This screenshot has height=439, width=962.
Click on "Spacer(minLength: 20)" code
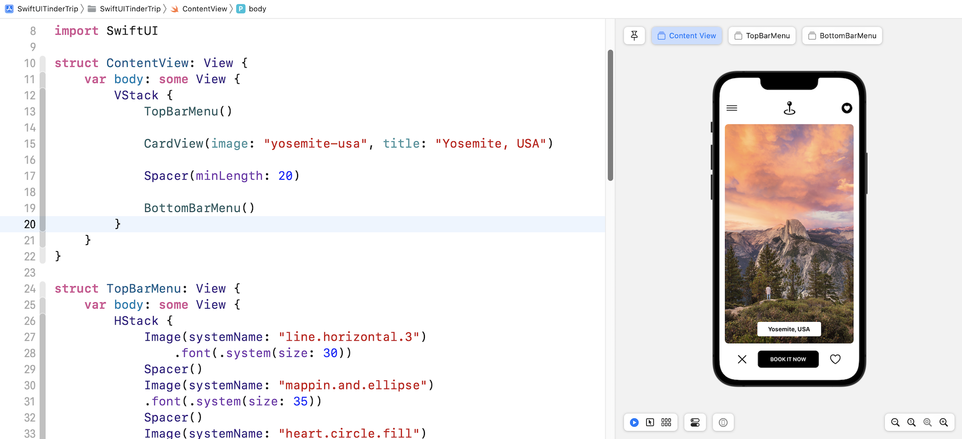point(222,176)
